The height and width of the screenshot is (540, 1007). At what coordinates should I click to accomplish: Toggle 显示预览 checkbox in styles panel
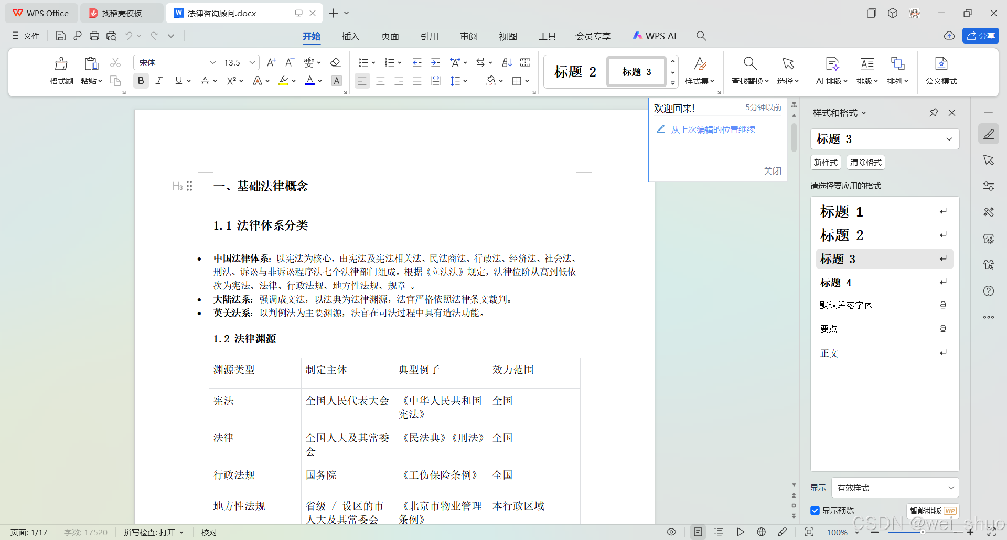pos(815,510)
